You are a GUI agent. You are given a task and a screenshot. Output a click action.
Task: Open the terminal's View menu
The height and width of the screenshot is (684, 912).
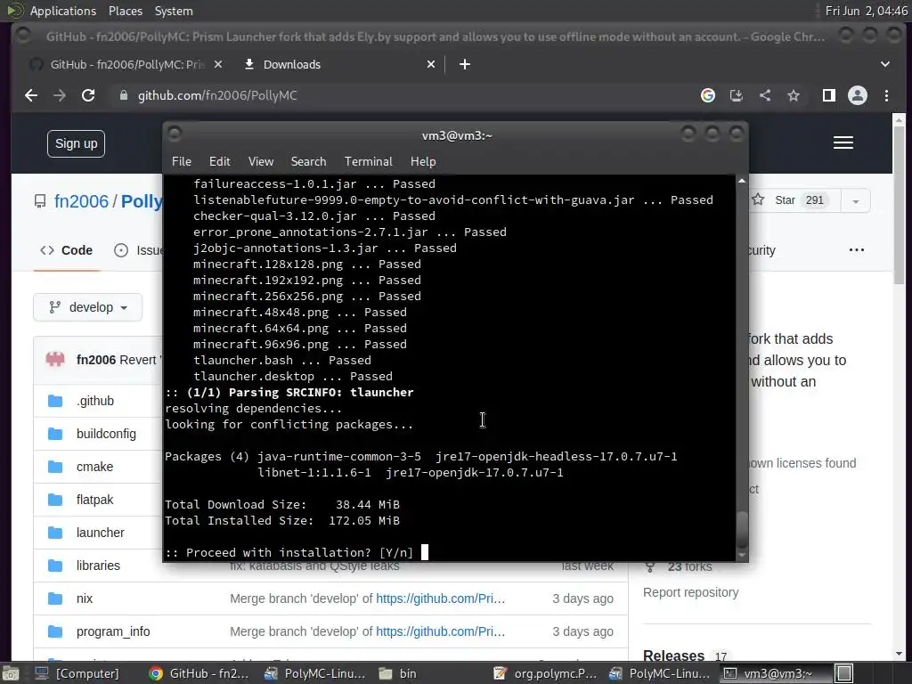point(261,162)
